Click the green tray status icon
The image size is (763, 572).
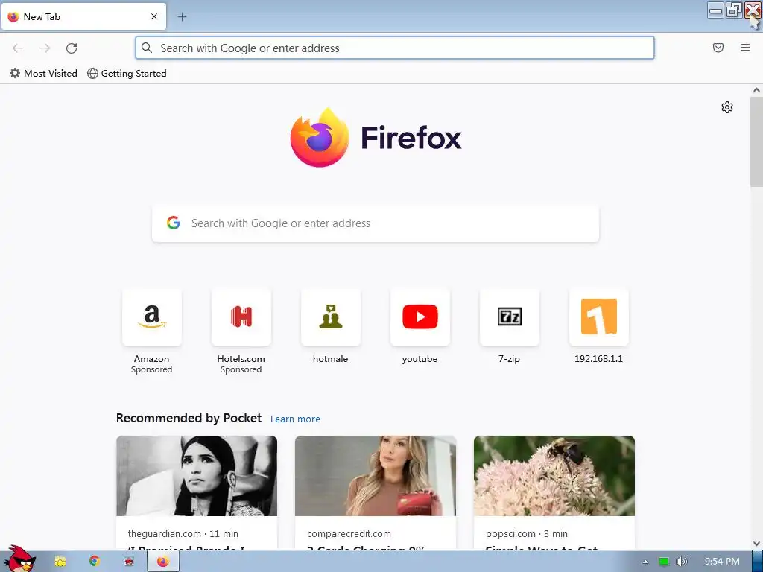(x=663, y=562)
